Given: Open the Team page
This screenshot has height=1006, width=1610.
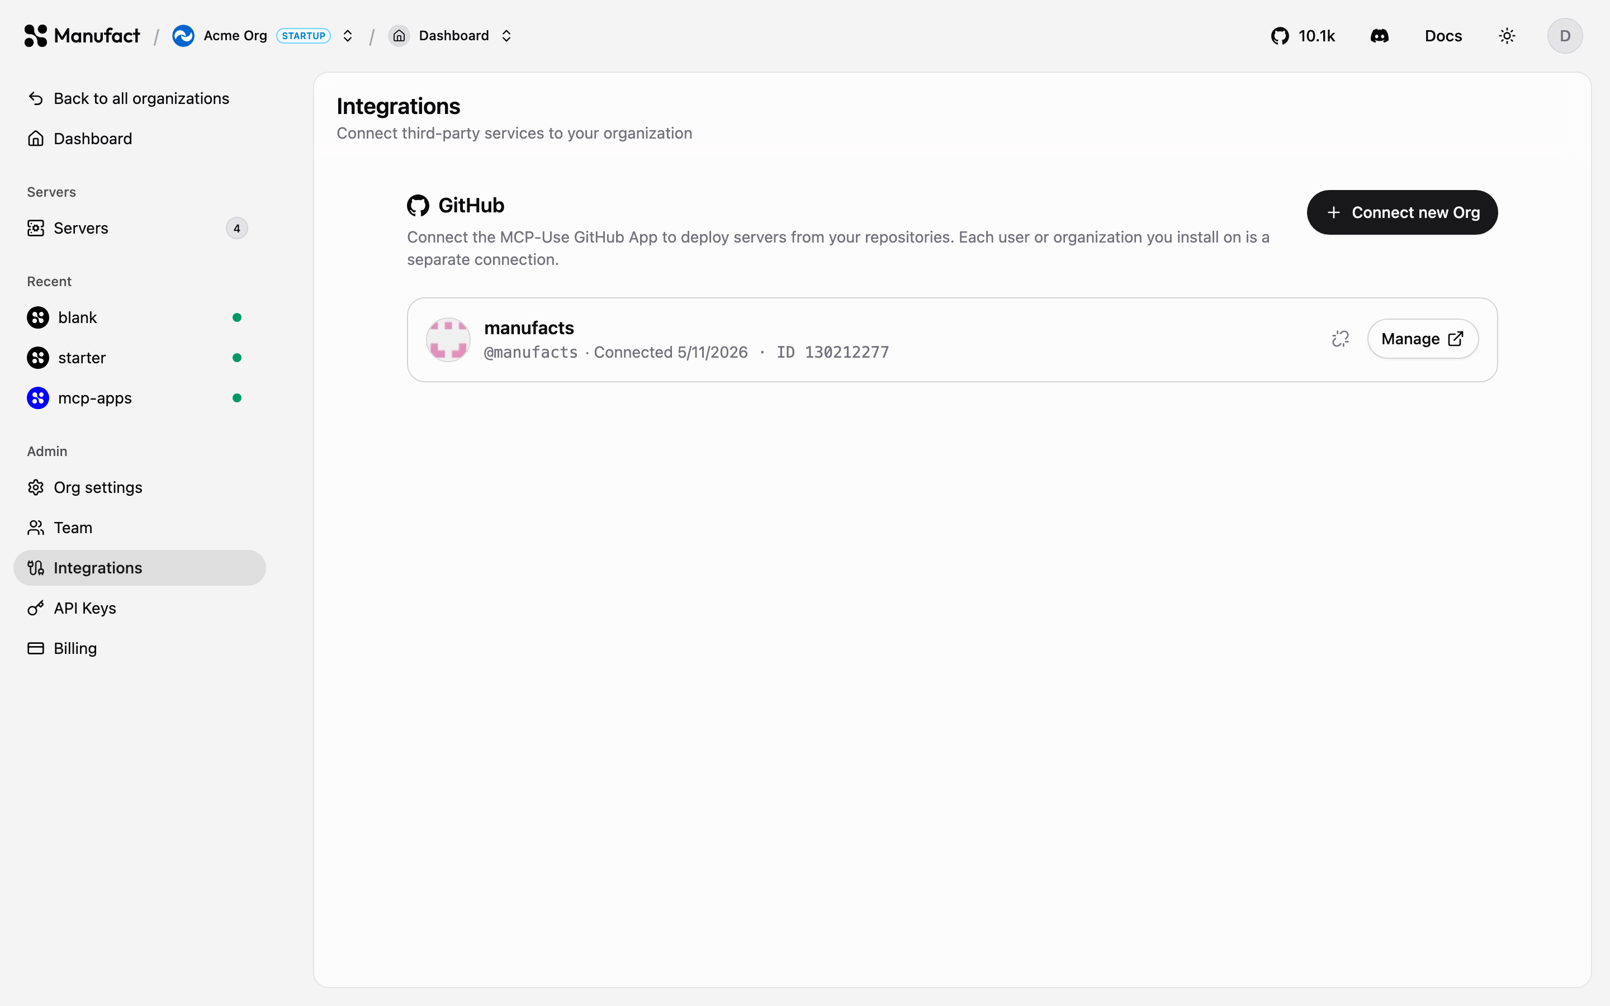Looking at the screenshot, I should tap(139, 528).
